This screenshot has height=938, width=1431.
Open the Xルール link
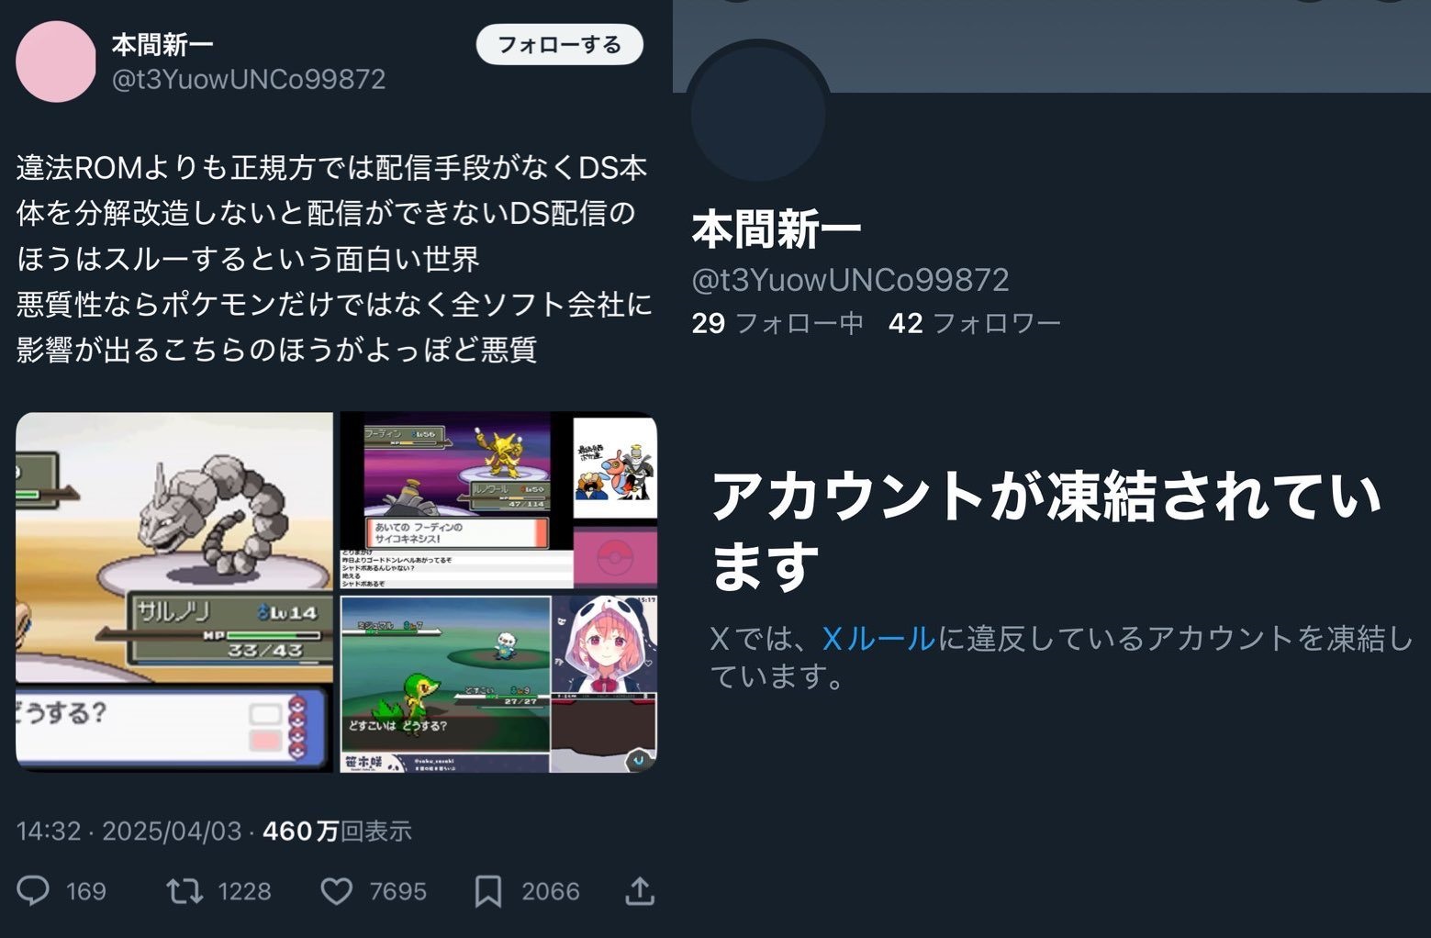coord(878,638)
